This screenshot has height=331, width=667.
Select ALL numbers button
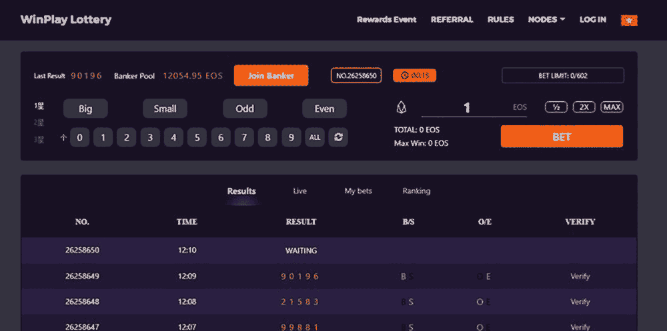315,137
